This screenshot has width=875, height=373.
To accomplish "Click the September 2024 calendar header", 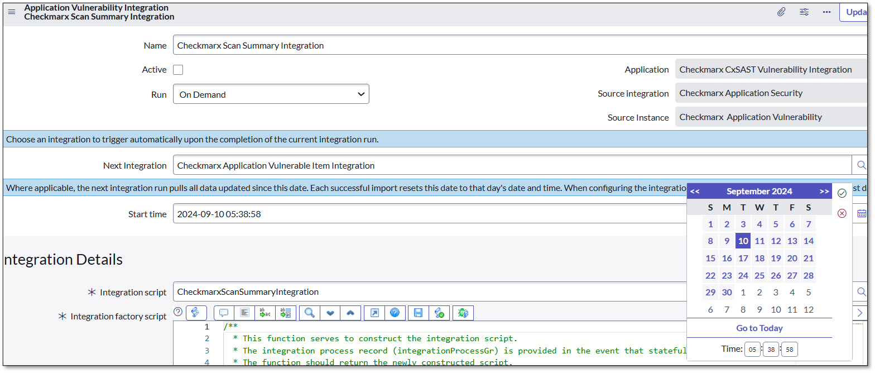I will point(759,192).
